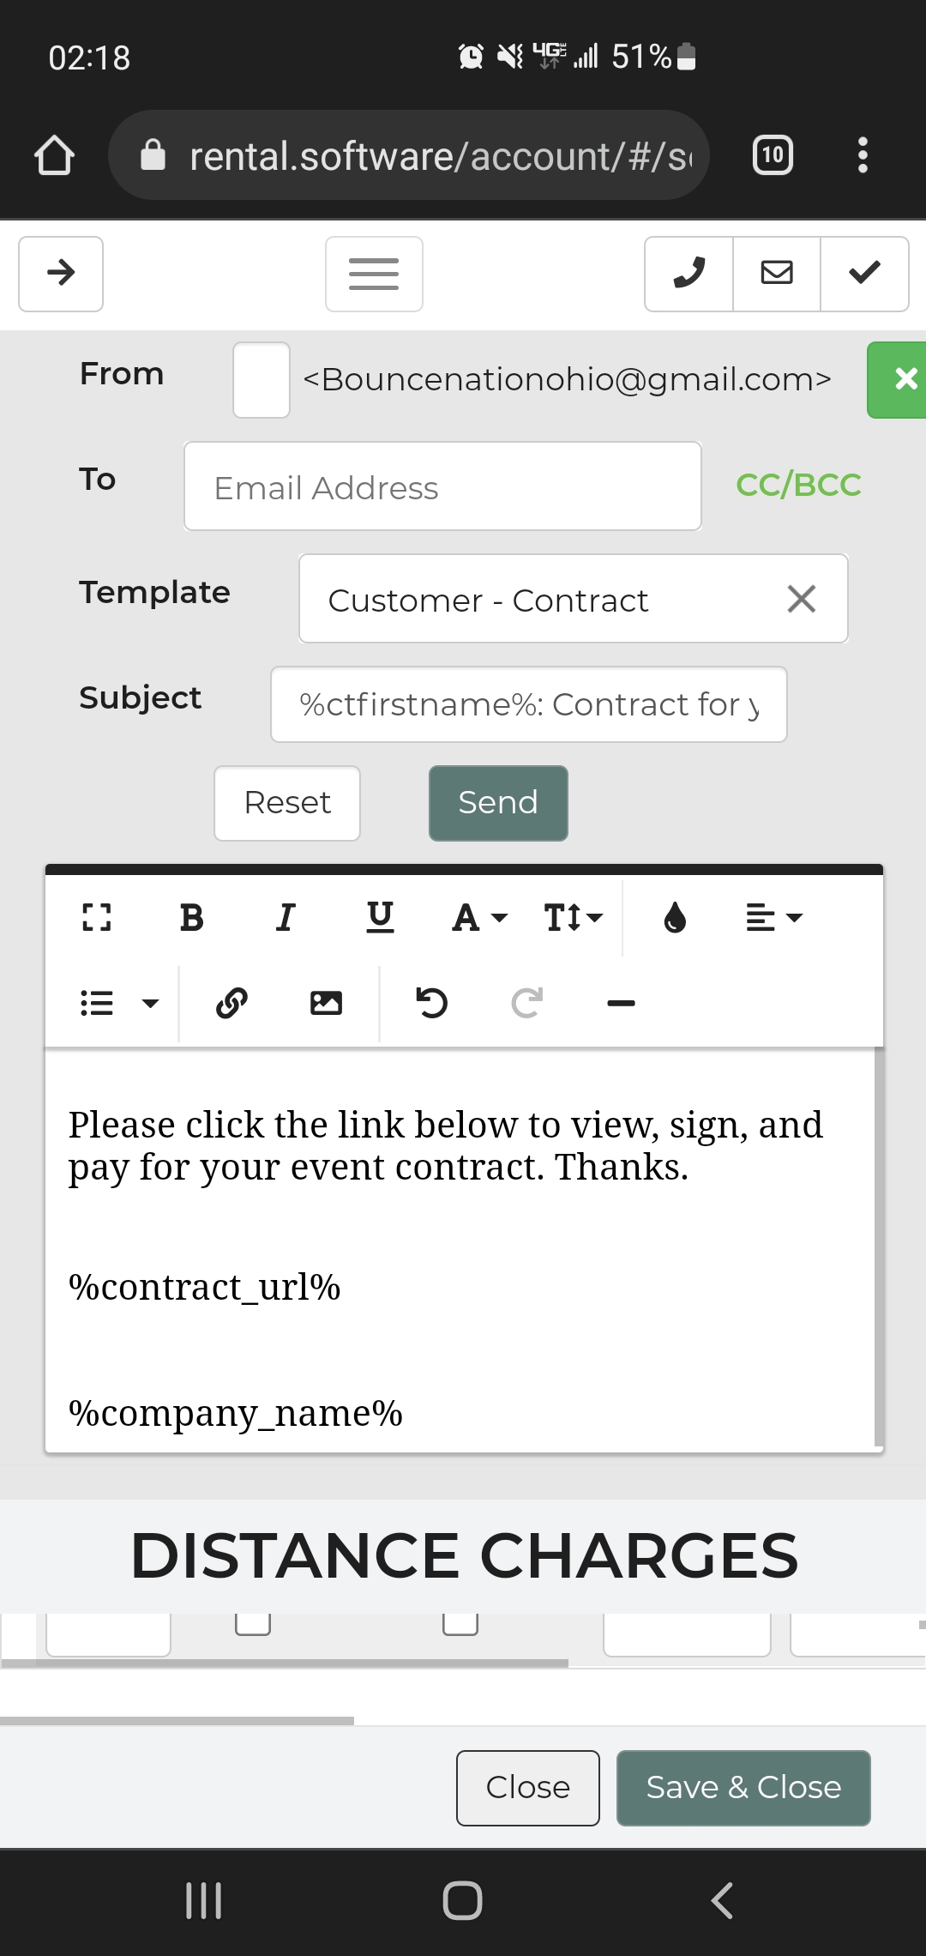Open the text color picker droplet
926x1956 pixels.
click(x=675, y=917)
